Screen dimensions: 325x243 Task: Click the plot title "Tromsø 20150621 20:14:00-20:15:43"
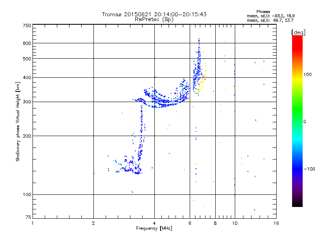tap(154, 14)
